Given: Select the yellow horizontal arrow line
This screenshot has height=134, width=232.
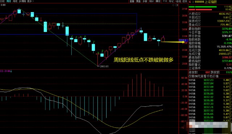Looking at the screenshot, I should click(x=173, y=42).
